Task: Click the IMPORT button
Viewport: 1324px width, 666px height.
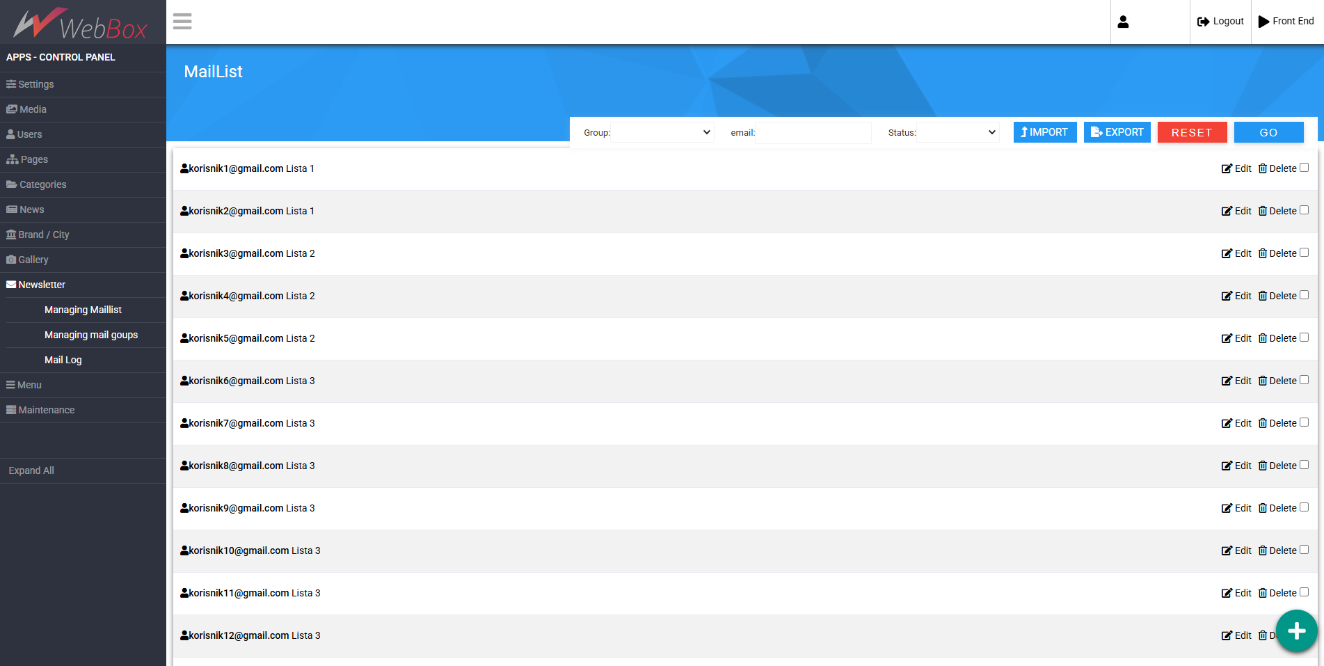Action: (x=1045, y=132)
